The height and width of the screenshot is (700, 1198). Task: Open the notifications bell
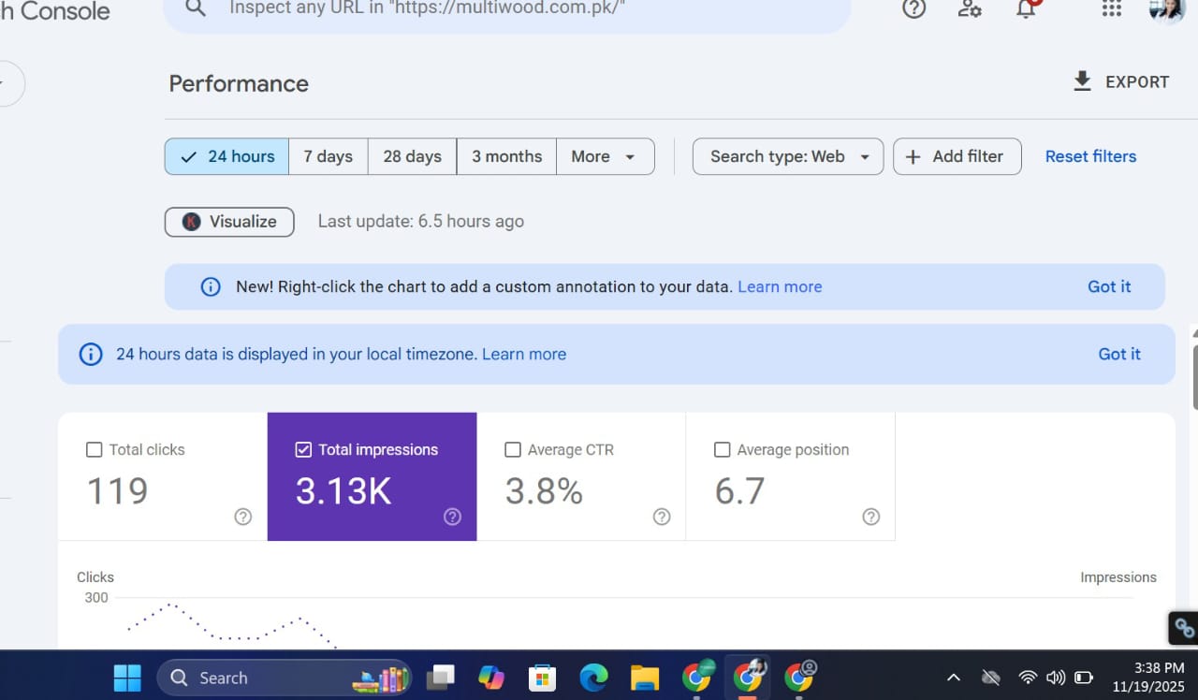1027,8
